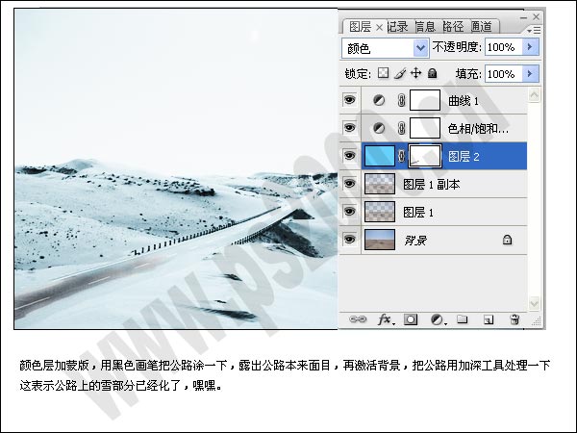
Task: Switch to the 路径 paths tab
Action: coord(453,26)
